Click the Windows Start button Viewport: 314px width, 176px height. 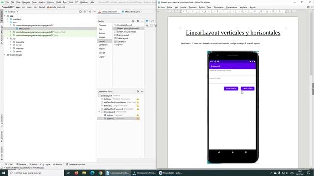4,173
